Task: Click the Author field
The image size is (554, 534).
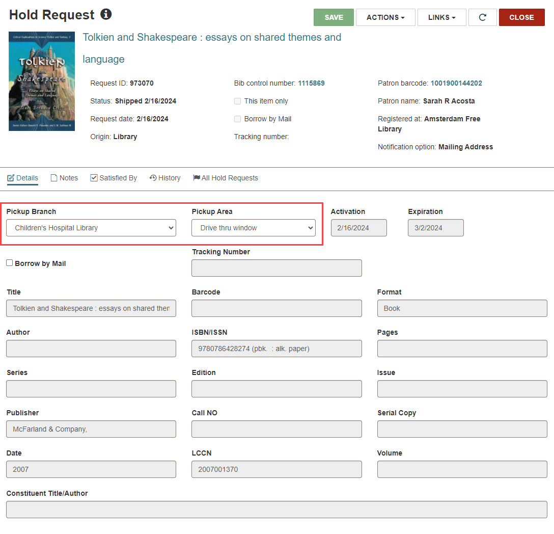Action: click(x=91, y=349)
